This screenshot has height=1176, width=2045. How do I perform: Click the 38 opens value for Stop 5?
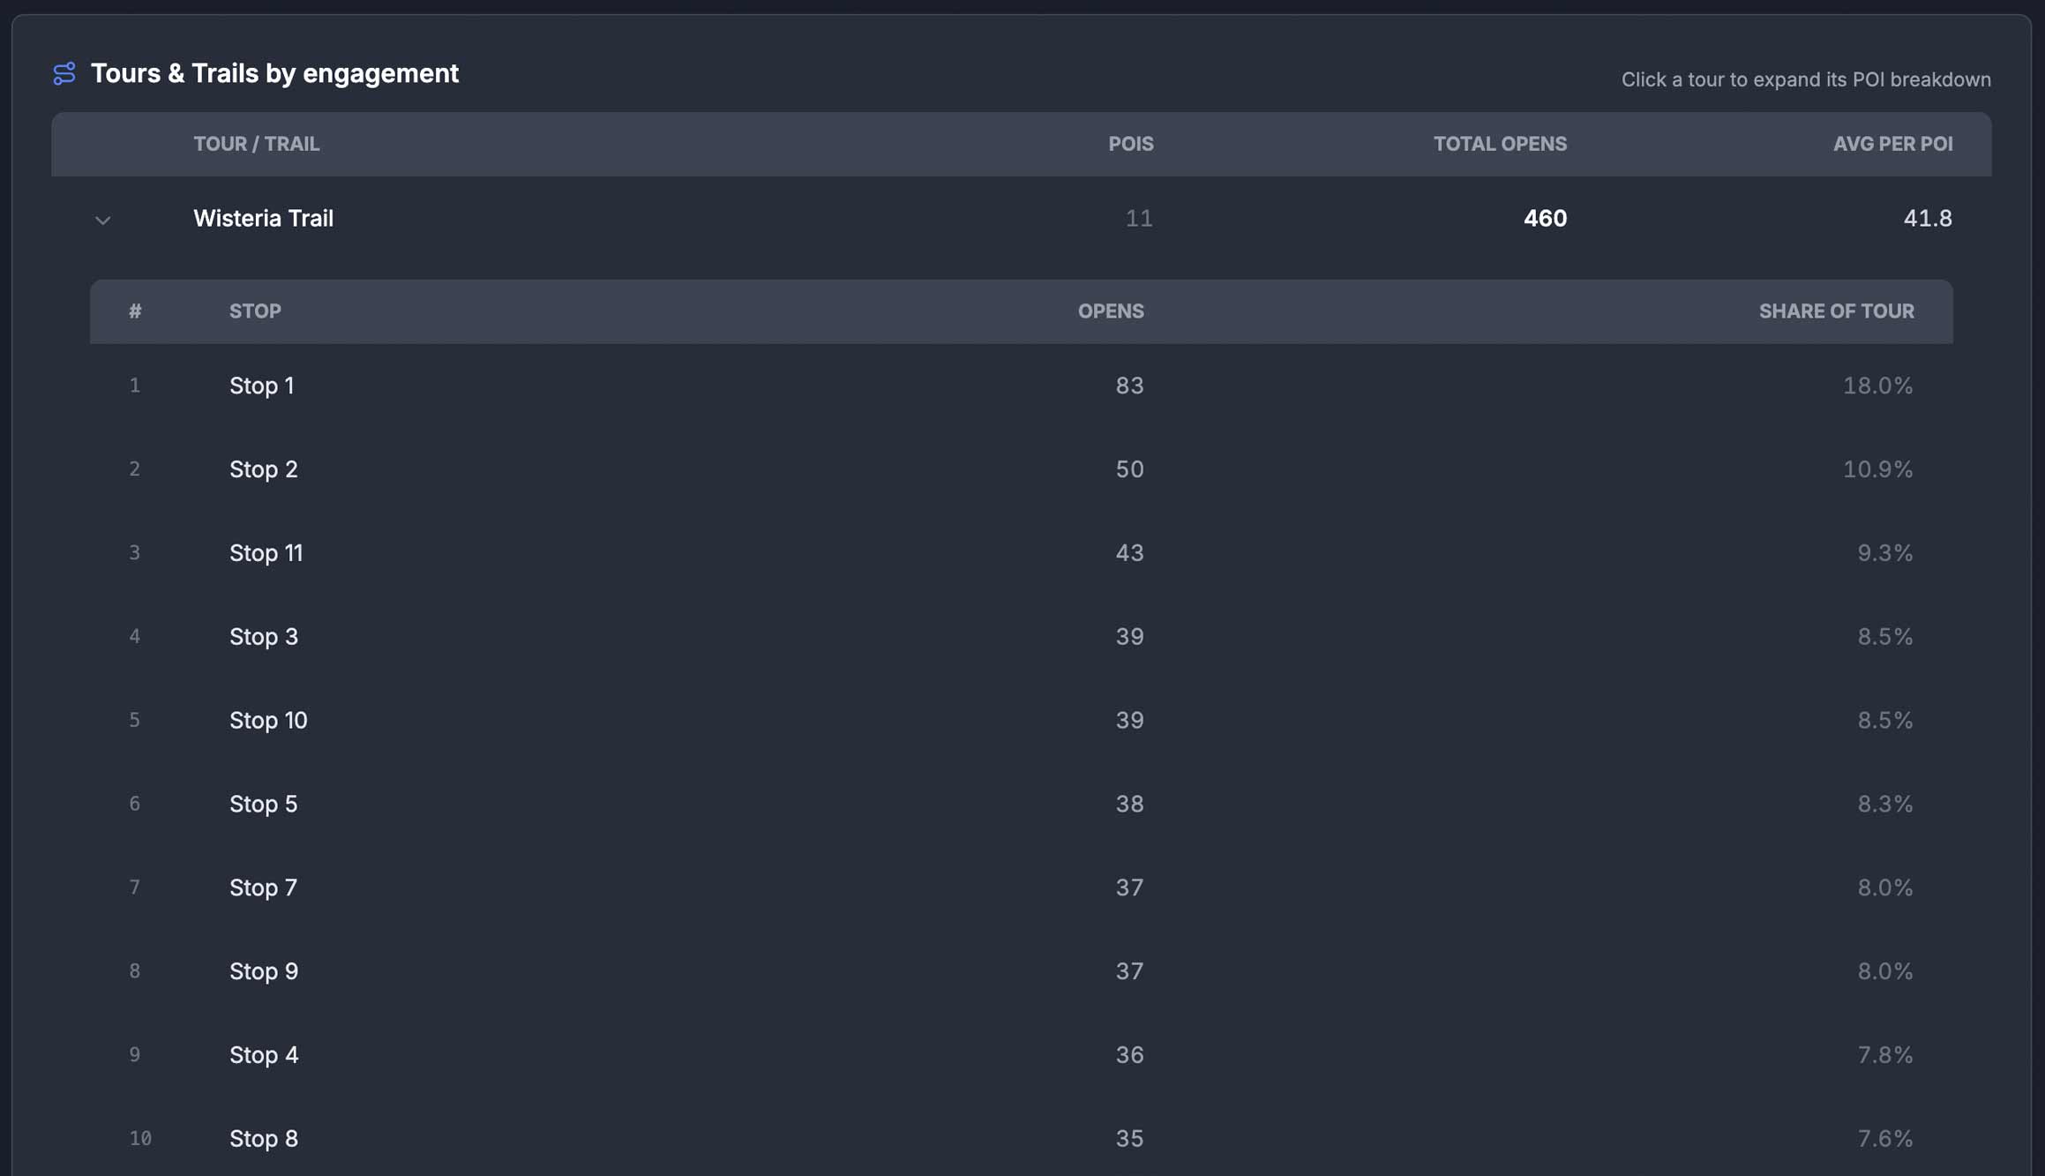1129,805
